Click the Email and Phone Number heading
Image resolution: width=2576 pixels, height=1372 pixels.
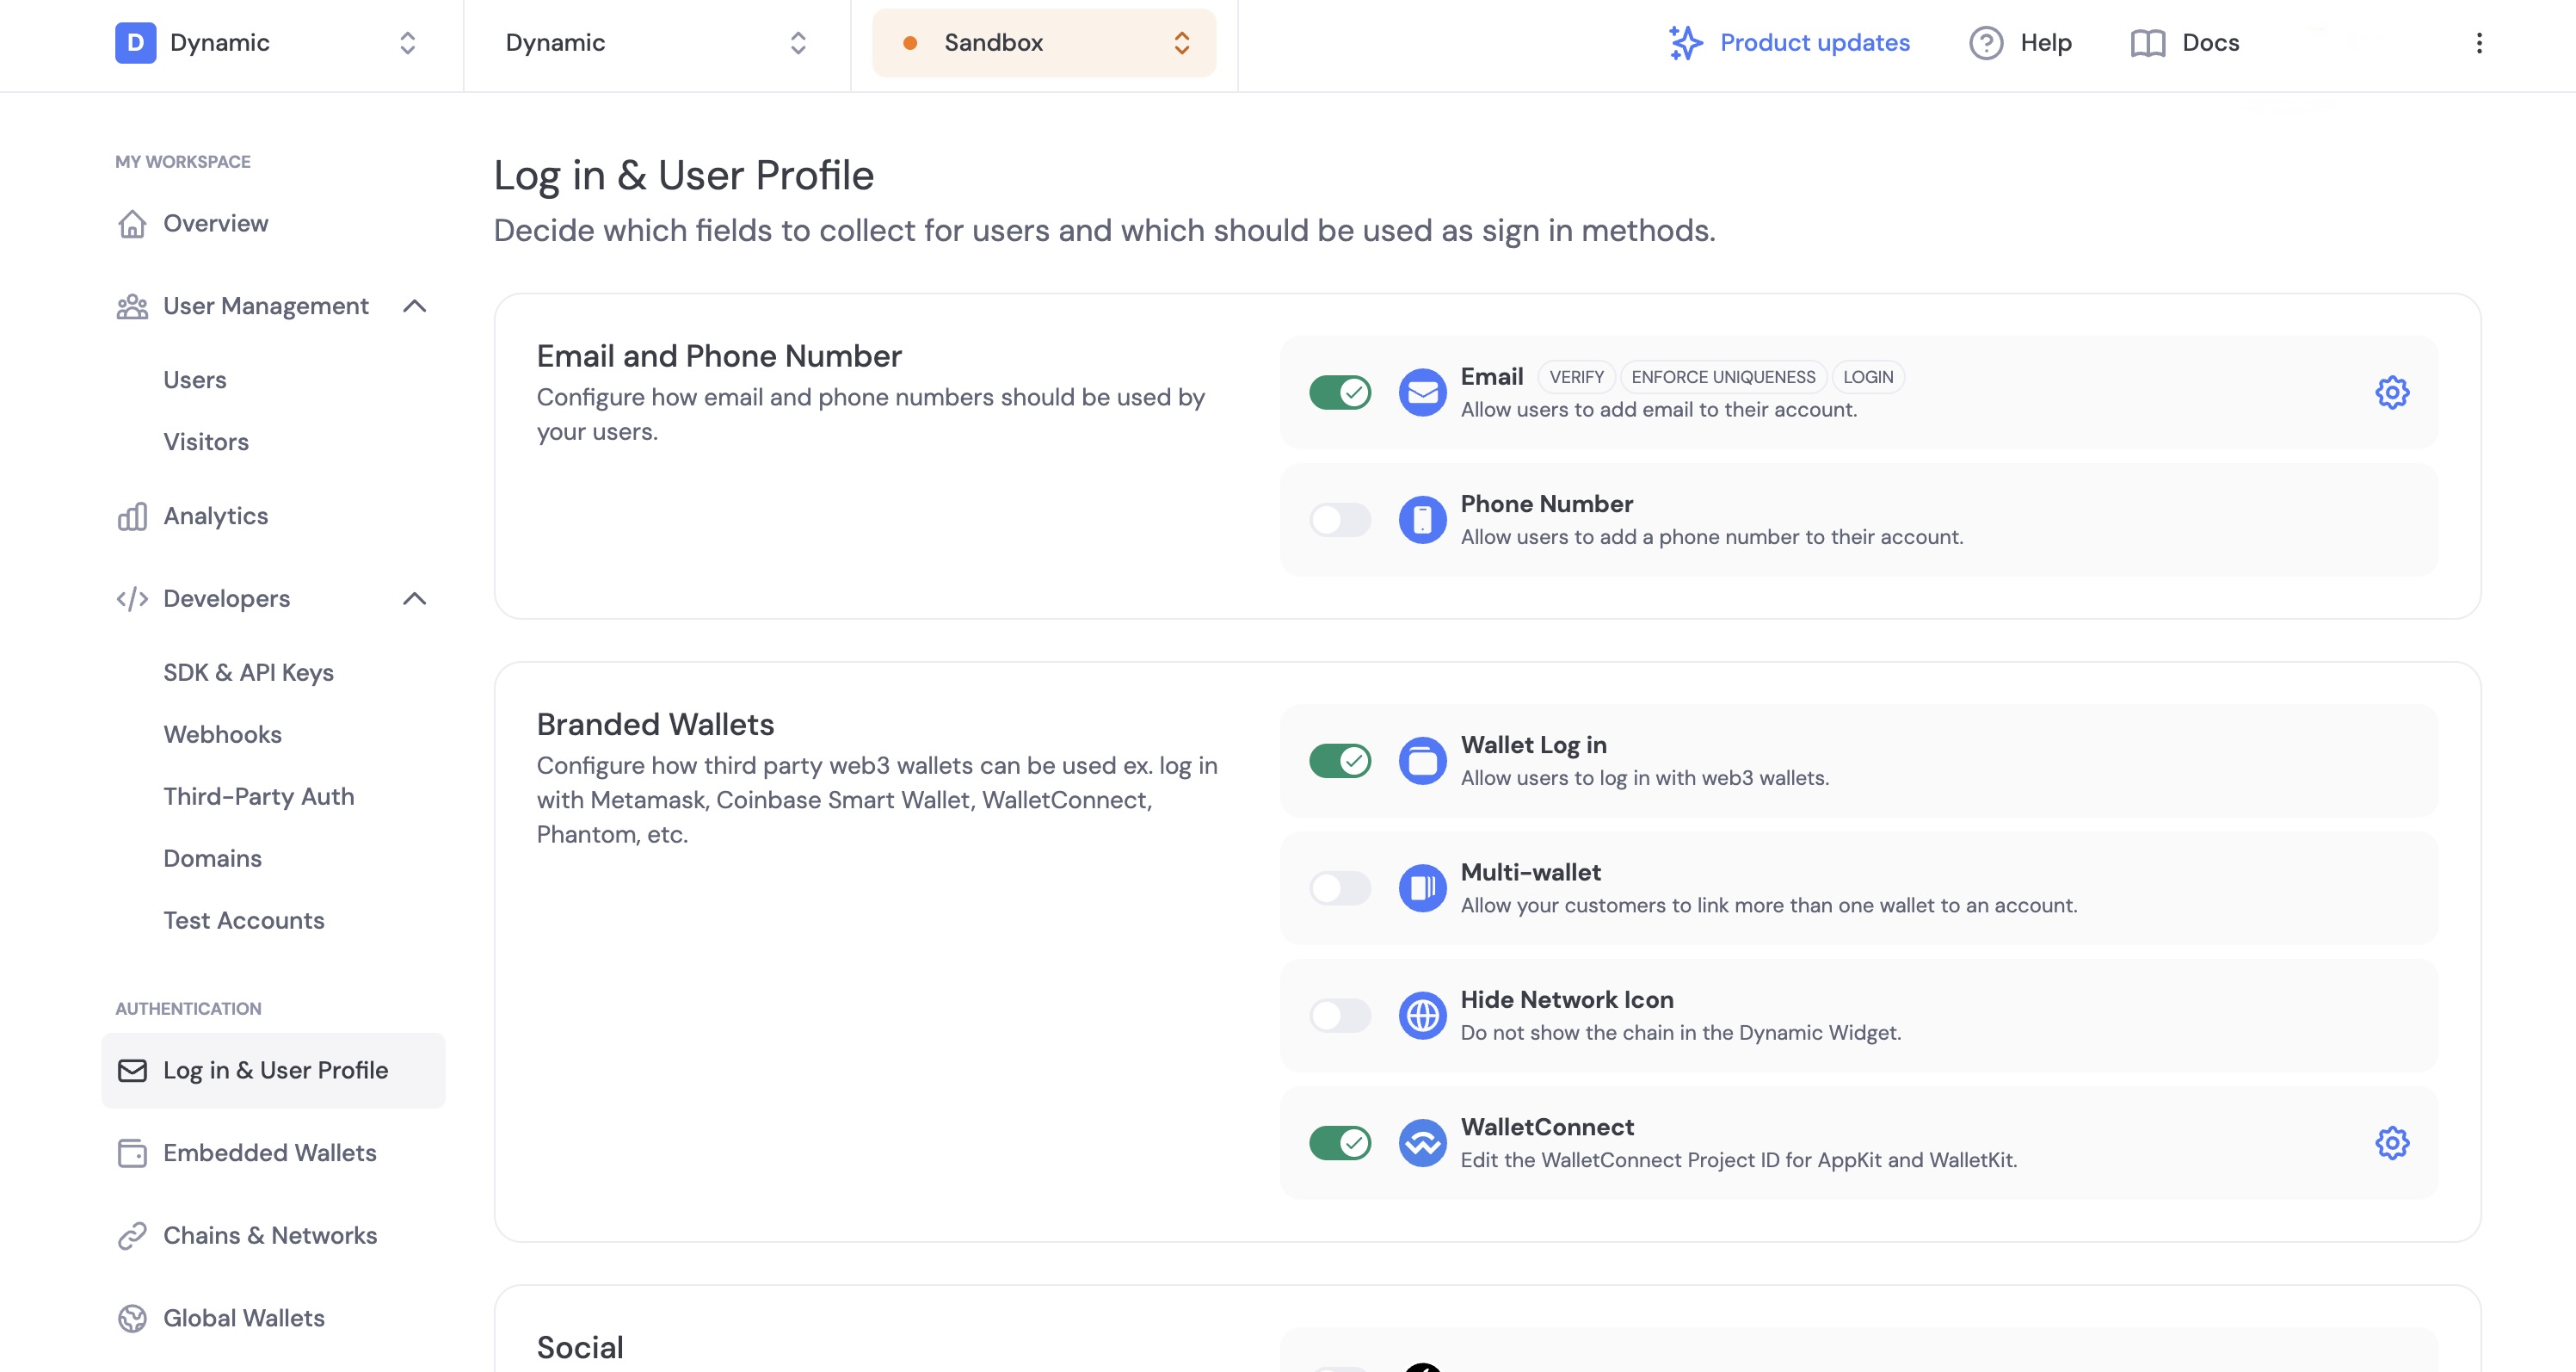tap(719, 356)
